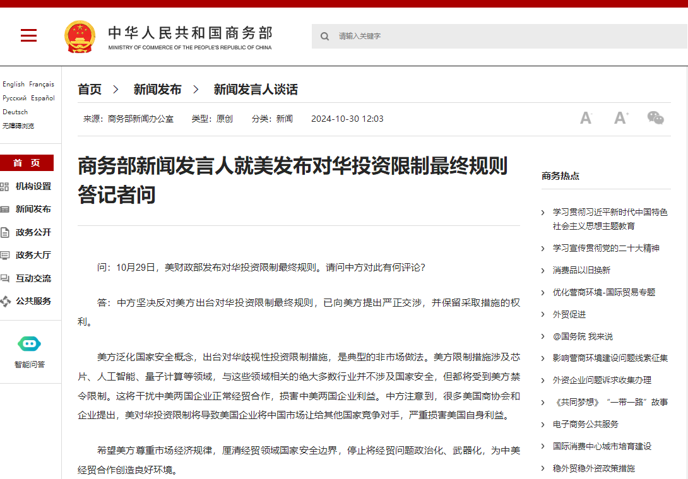688x479 pixels.
Task: Go to 新闻发布 in the breadcrumb
Action: click(157, 90)
